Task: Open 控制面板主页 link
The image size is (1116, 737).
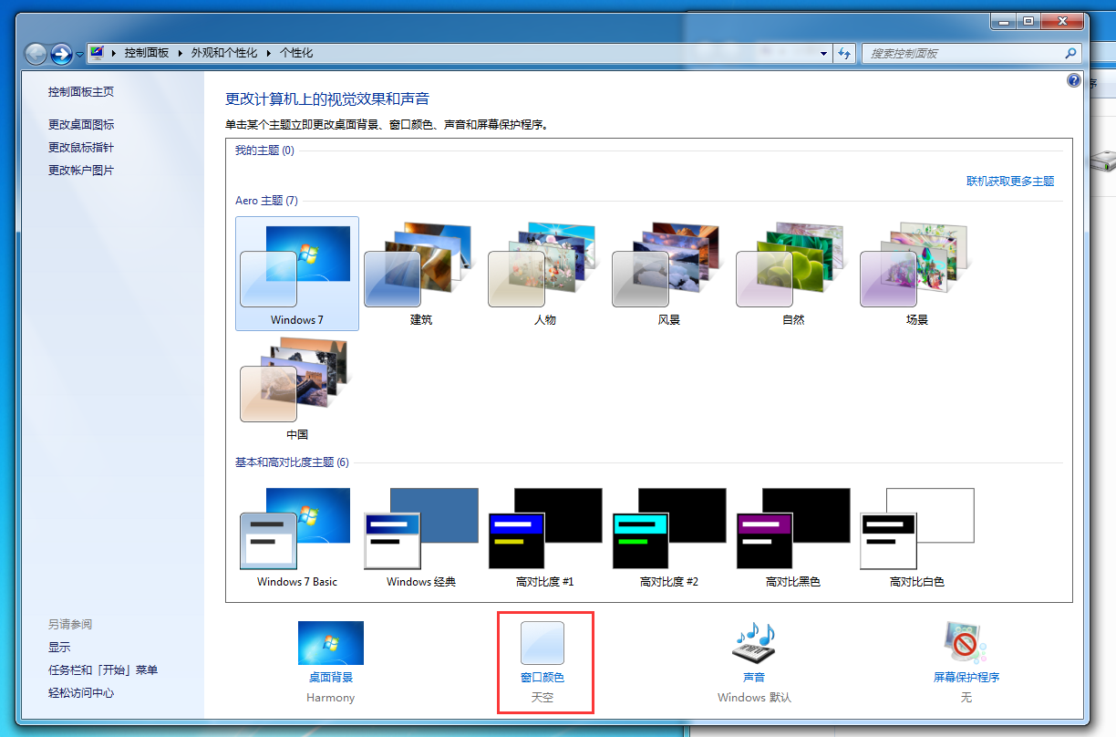Action: [81, 92]
